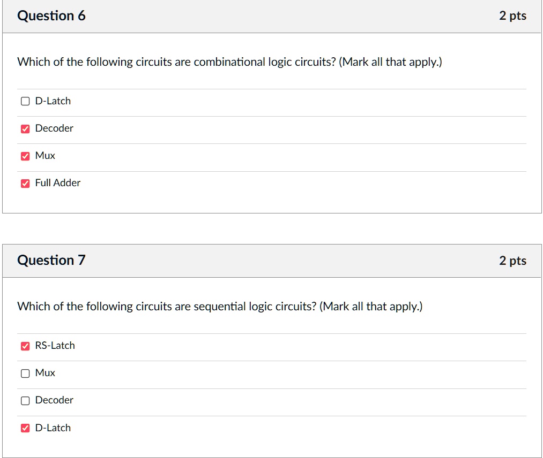The height and width of the screenshot is (458, 543).
Task: Click the combinational logic circuits question text
Action: tap(230, 62)
